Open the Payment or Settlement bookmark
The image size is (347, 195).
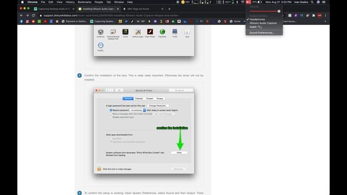coord(74,22)
